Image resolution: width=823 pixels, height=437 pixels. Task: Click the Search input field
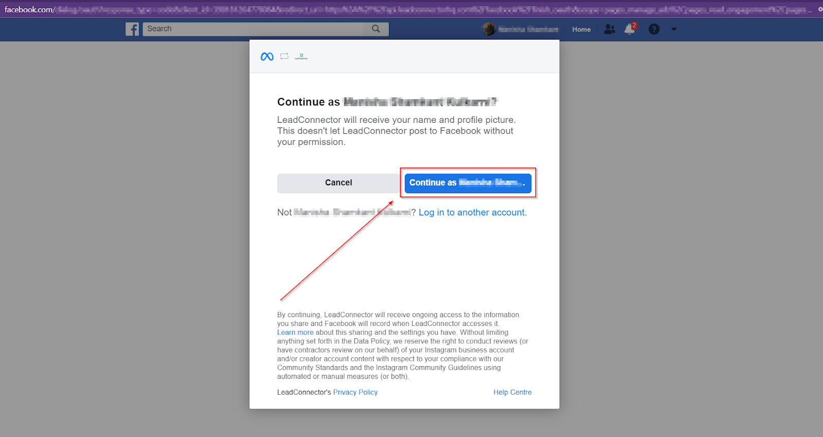(x=253, y=29)
